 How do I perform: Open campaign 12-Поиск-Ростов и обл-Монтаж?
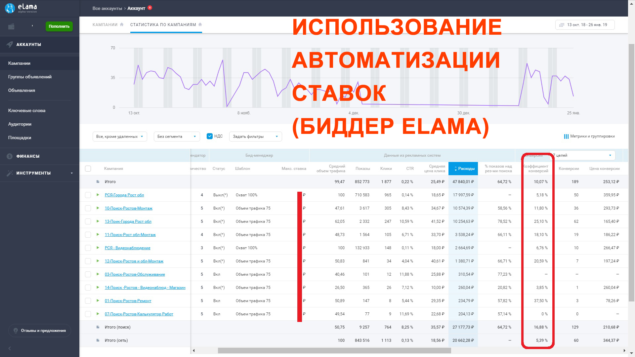134,261
